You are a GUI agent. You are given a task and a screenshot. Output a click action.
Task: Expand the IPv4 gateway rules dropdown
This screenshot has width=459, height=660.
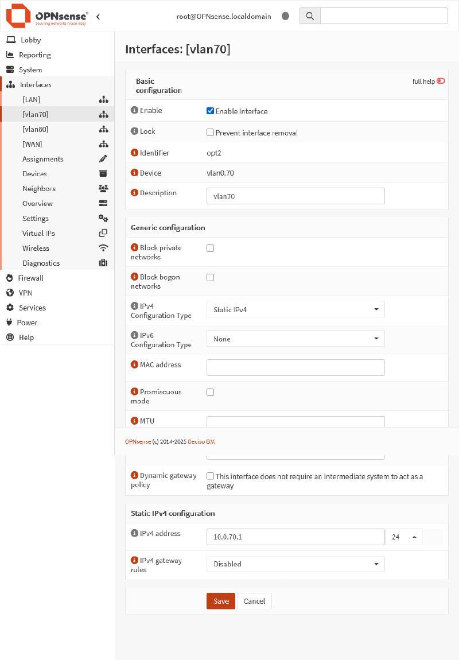(295, 564)
